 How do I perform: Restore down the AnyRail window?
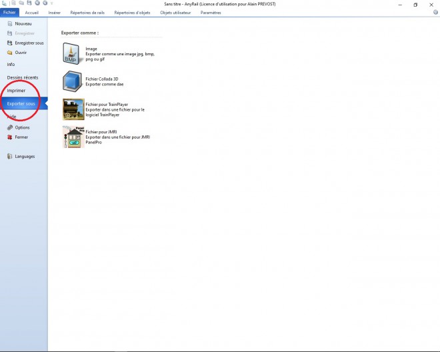(x=415, y=5)
